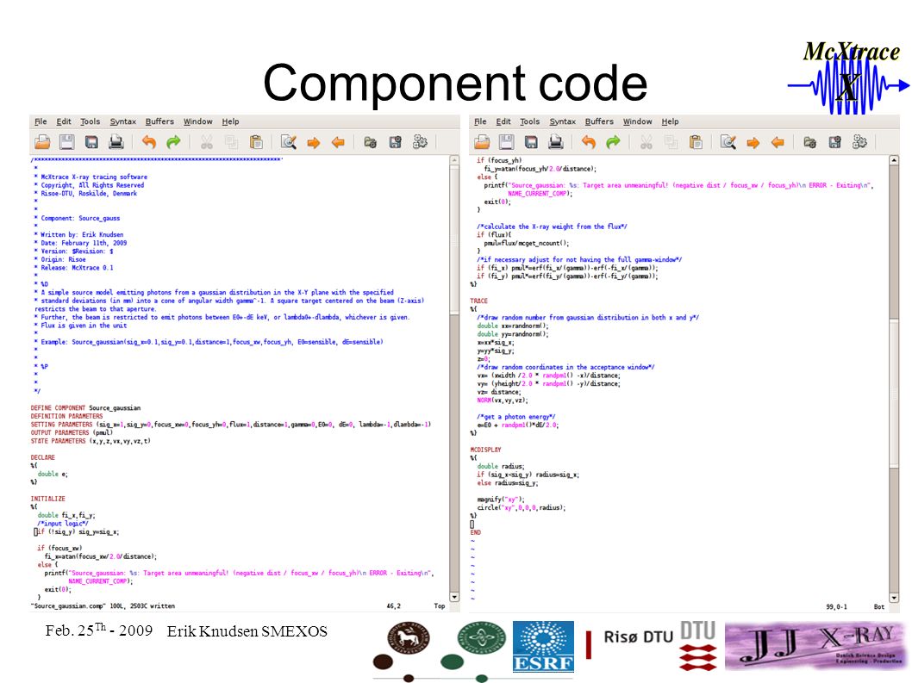Click Find and Replace icon in left editor
The height and width of the screenshot is (683, 912).
pyautogui.click(x=289, y=142)
